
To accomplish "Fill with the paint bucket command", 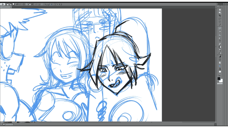I will tap(30, 4).
